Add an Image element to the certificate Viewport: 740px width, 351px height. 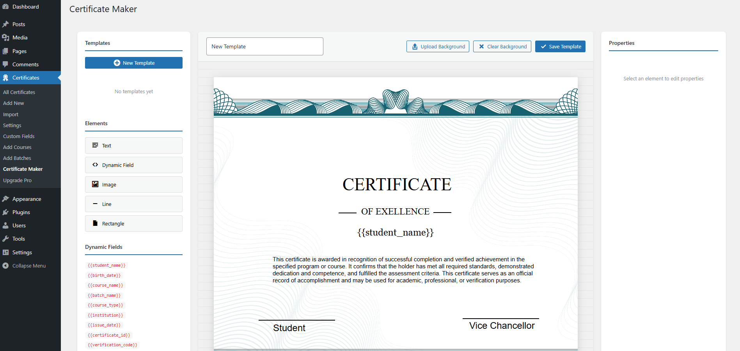pyautogui.click(x=133, y=184)
